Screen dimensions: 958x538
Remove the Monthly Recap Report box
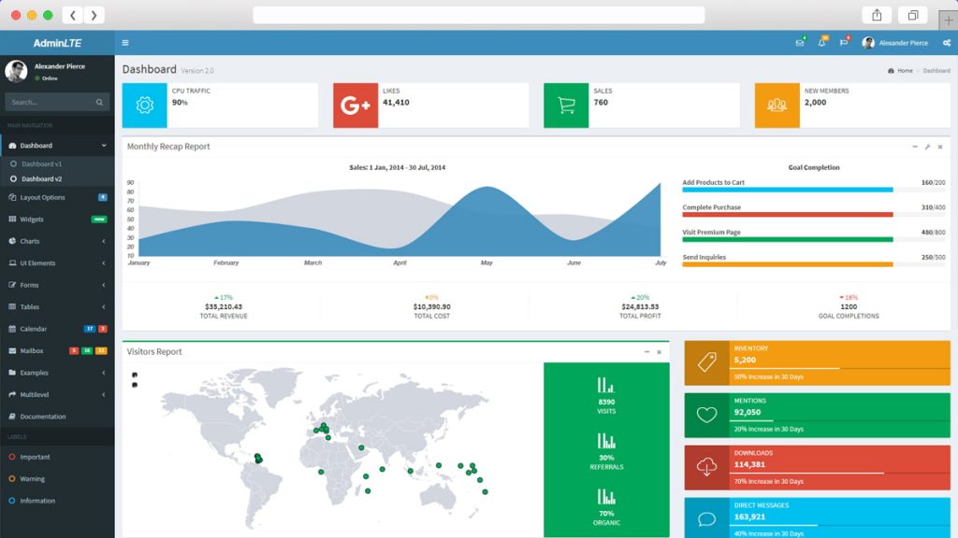tap(940, 147)
